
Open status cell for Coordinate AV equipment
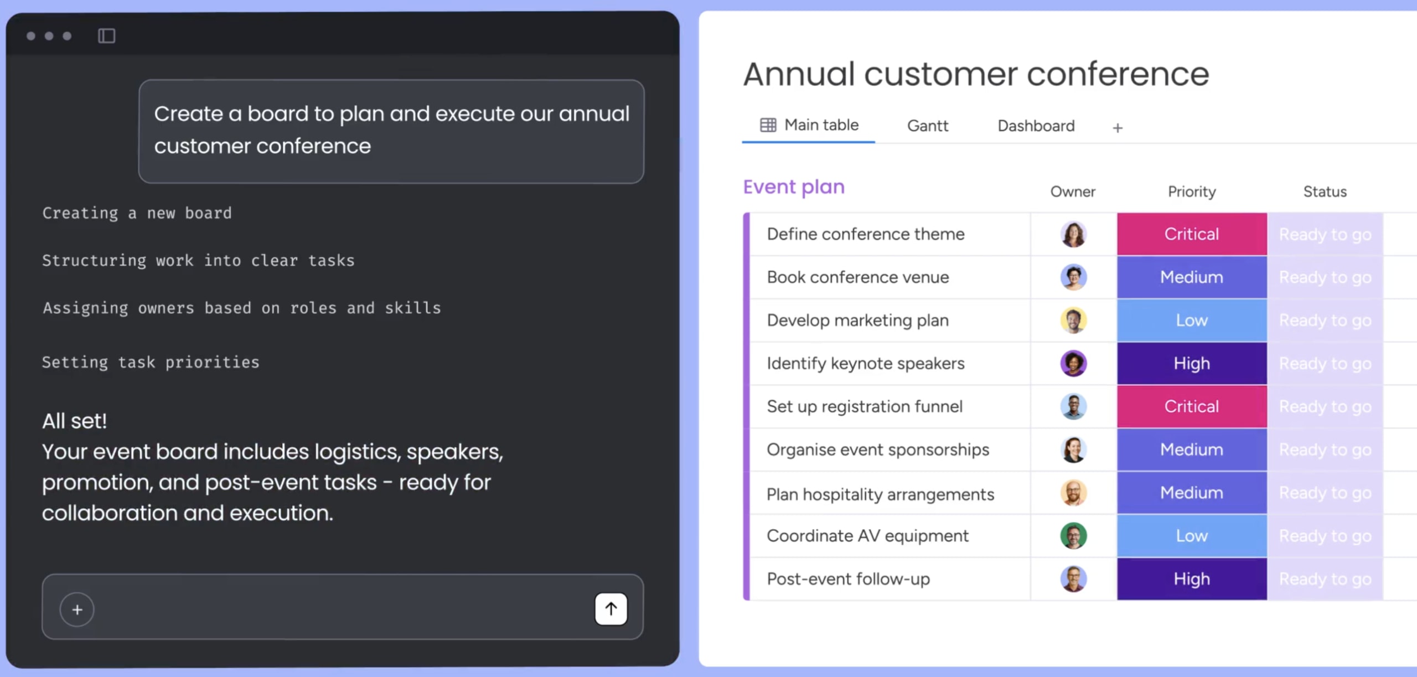click(x=1325, y=536)
